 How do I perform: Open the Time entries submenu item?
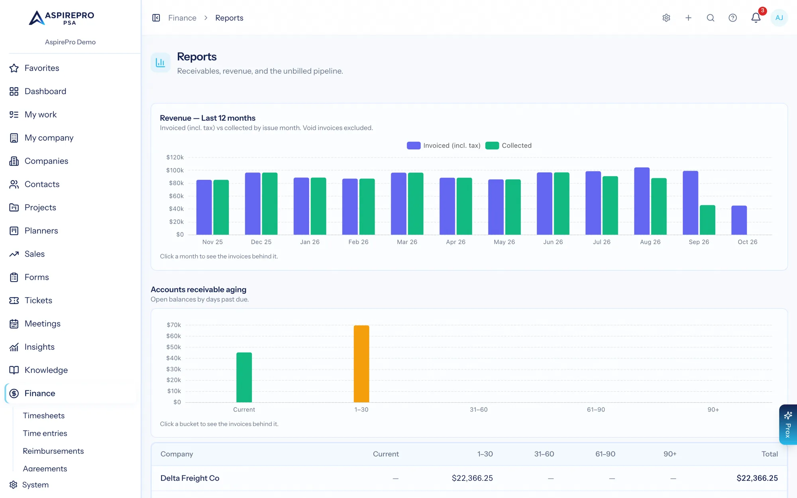pos(45,433)
